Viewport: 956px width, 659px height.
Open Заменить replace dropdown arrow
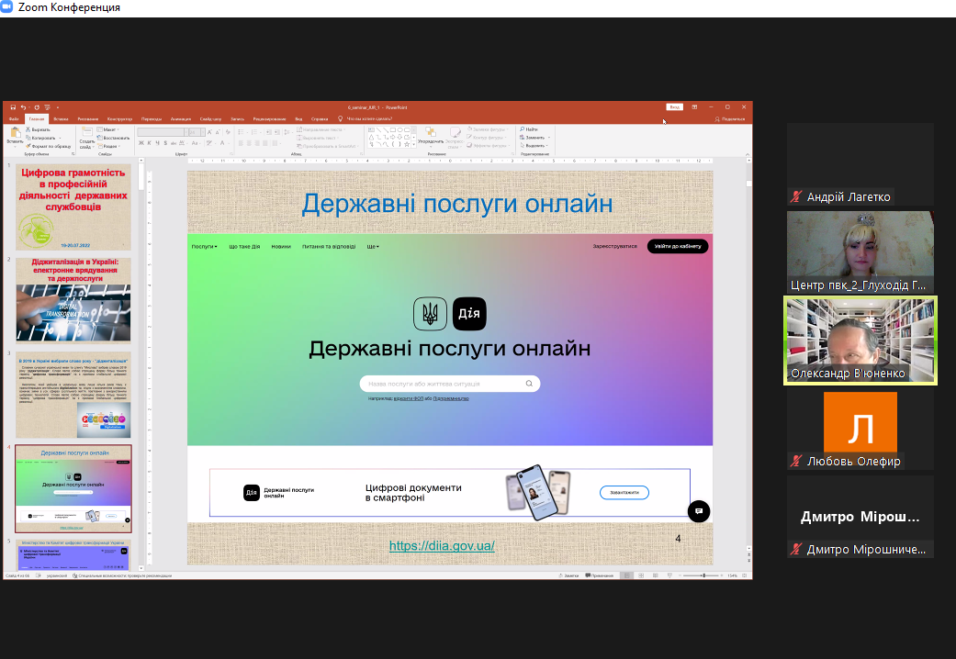[549, 138]
